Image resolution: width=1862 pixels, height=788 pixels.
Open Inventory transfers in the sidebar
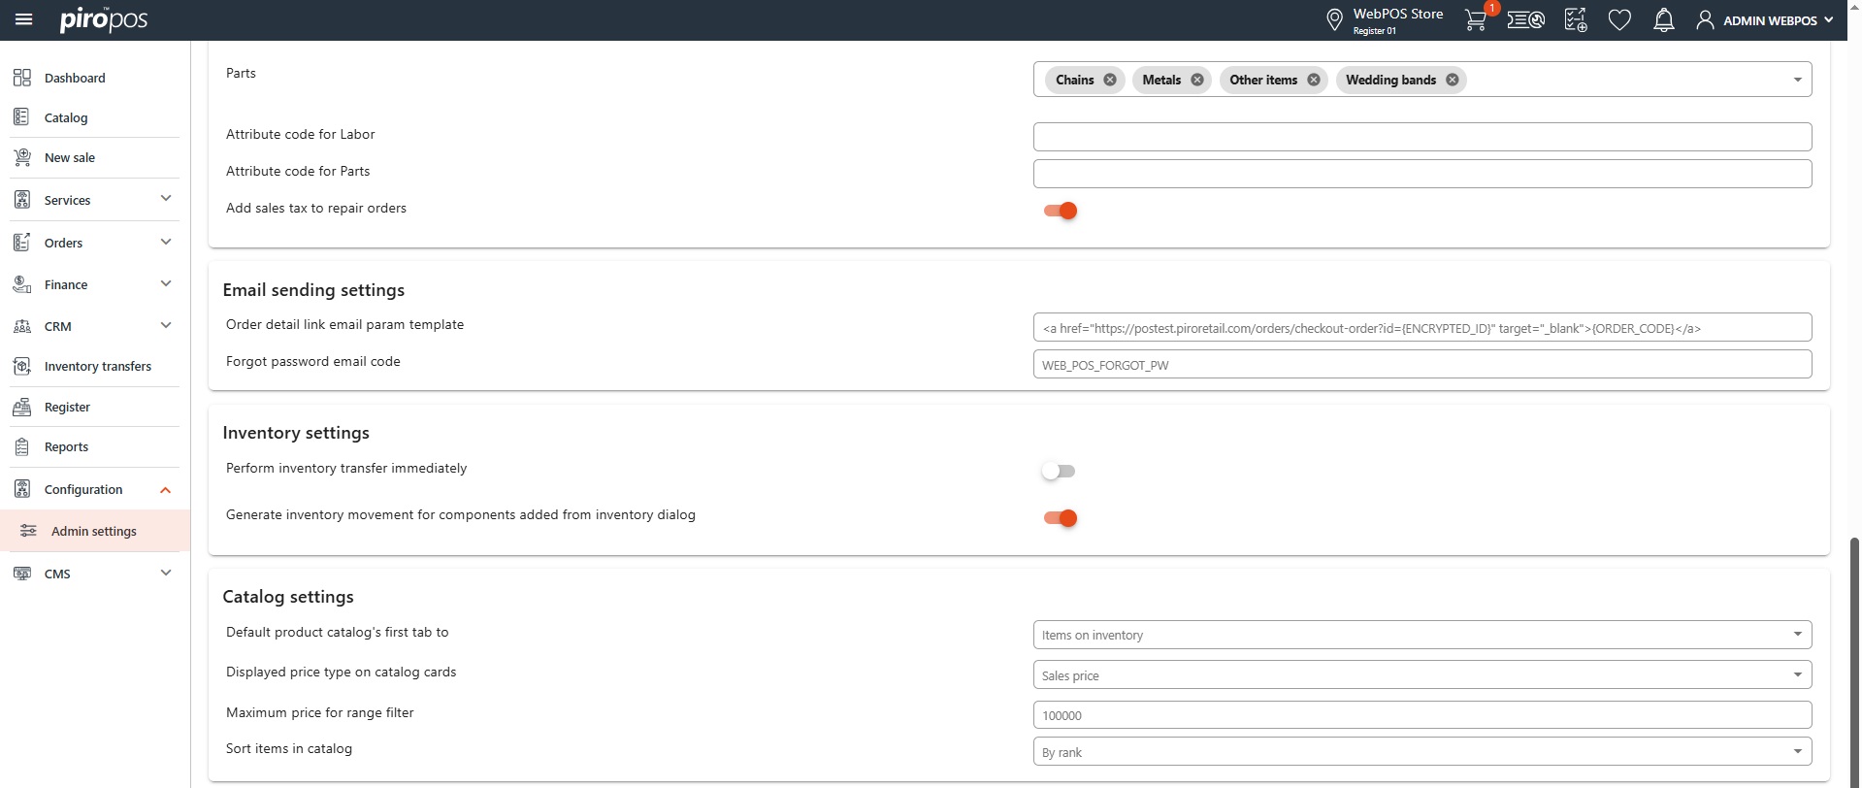click(x=97, y=367)
